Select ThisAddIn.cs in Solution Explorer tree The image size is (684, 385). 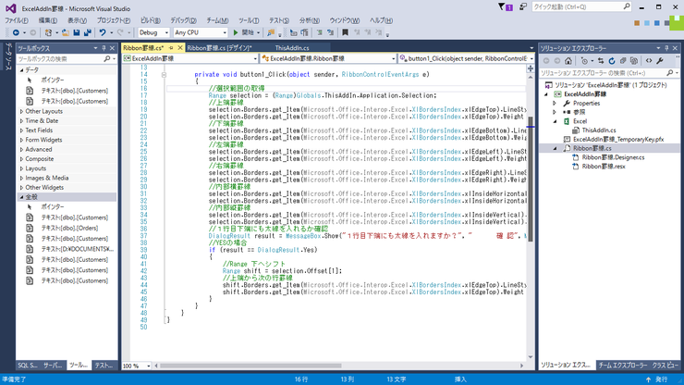point(599,130)
